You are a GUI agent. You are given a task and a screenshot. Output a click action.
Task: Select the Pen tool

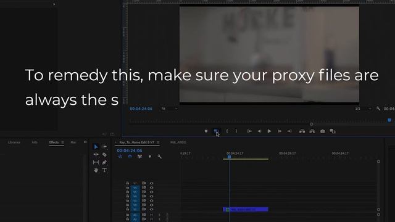104,162
